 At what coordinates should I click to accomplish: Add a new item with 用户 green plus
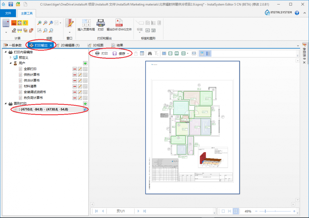[x=85, y=63]
